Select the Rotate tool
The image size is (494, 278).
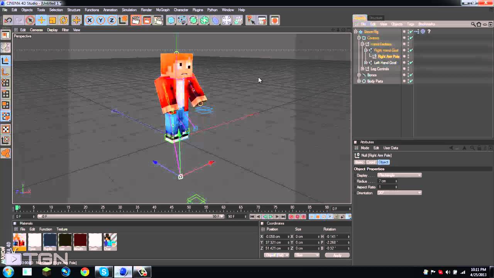point(64,20)
